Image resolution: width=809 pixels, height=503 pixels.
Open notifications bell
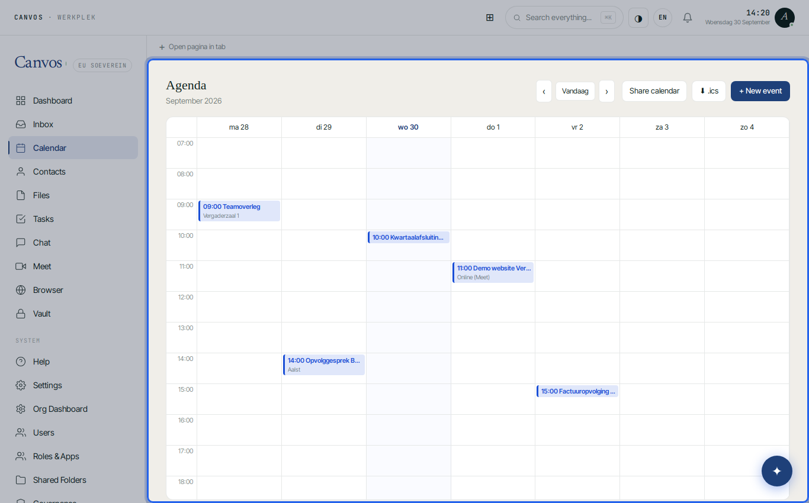[688, 18]
